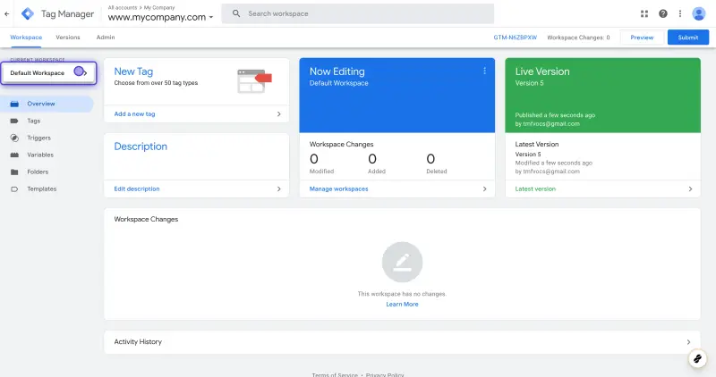
Task: Click the New Tag illustration icon
Action: [254, 81]
